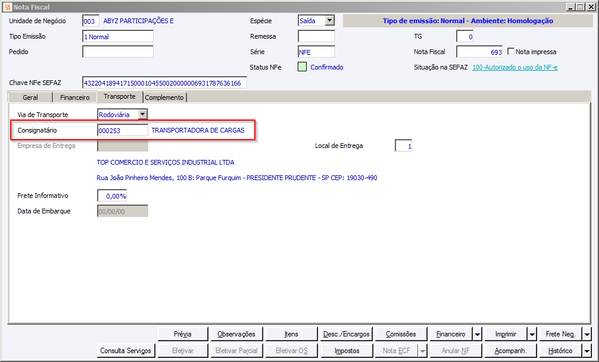Click the Data de Embarque field
The image size is (599, 362).
[123, 212]
